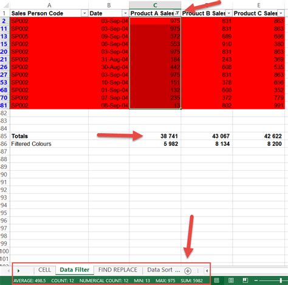This screenshot has height=285, width=288.
Task: Click the 30-Aug-04 date cell
Action: pyautogui.click(x=109, y=67)
